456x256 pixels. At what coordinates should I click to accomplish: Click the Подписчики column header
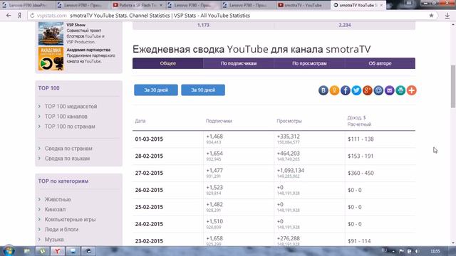tap(219, 121)
